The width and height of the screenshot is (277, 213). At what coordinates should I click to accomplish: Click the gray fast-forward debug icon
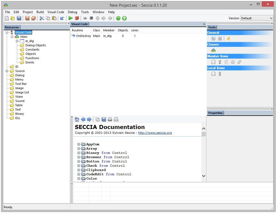pos(85,18)
